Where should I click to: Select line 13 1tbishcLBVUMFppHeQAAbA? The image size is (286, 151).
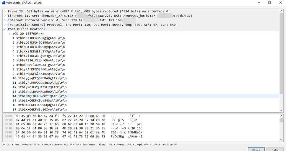coord(39,92)
